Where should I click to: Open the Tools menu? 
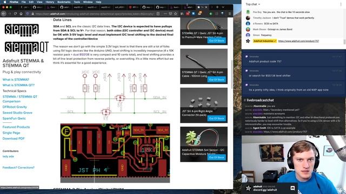tap(77, 2)
